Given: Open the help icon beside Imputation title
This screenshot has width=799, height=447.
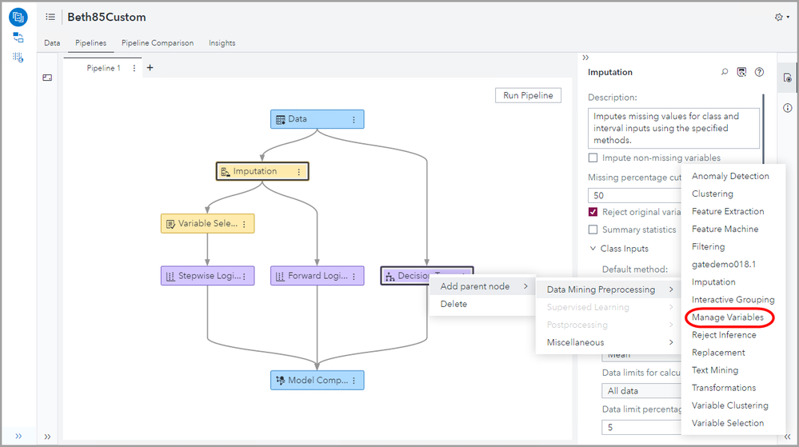Looking at the screenshot, I should coord(759,72).
